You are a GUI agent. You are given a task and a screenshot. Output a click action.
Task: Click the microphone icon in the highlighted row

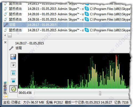pyautogui.click(x=6, y=25)
